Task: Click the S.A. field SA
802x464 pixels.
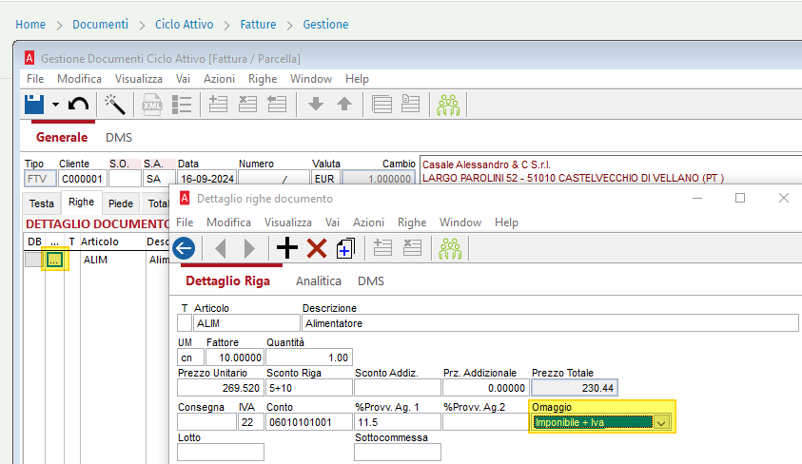Action: [x=159, y=179]
